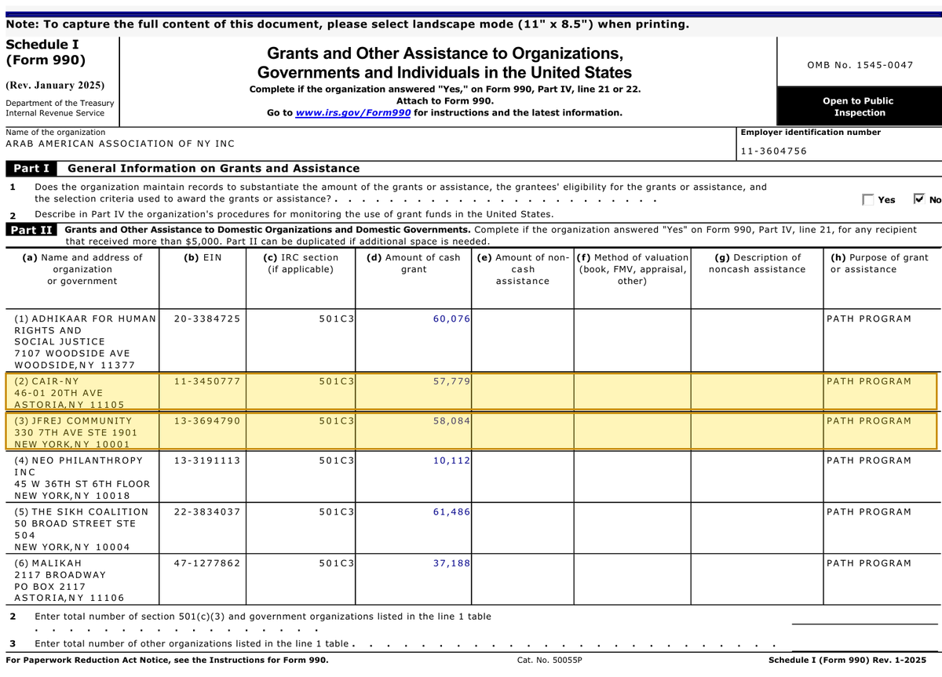
Task: Uncheck the No box for line 1
Action: 920,199
